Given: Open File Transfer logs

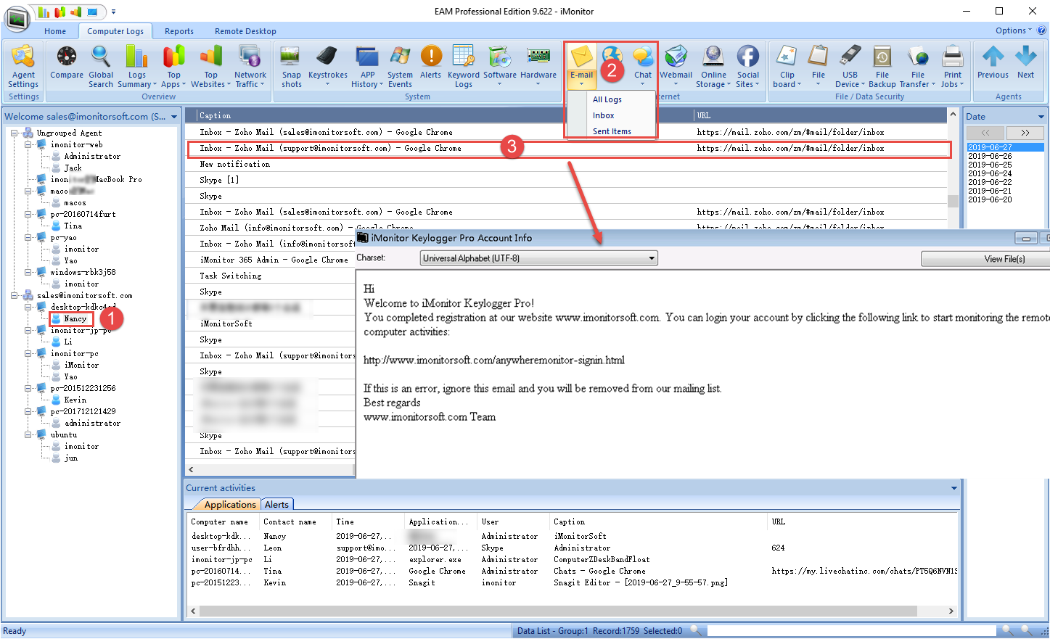Looking at the screenshot, I should pos(918,67).
